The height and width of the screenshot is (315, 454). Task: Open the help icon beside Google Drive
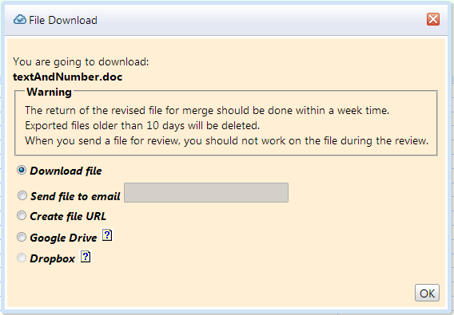click(107, 235)
